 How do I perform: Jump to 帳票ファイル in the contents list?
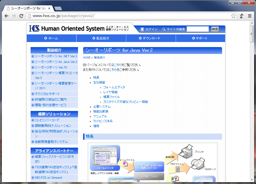111,97
